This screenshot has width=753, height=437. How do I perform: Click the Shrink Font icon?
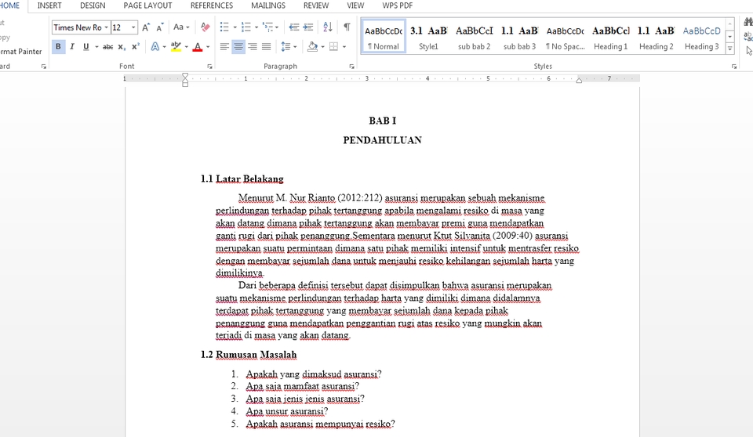(160, 27)
